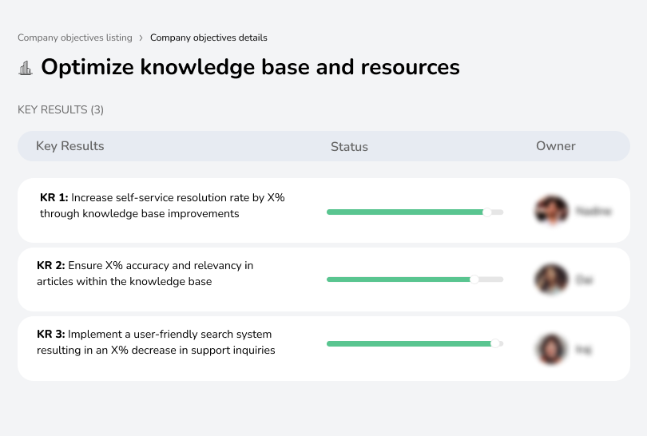Viewport: 647px width, 436px height.
Task: Select the Company objectives details breadcrumb
Action: pos(208,38)
